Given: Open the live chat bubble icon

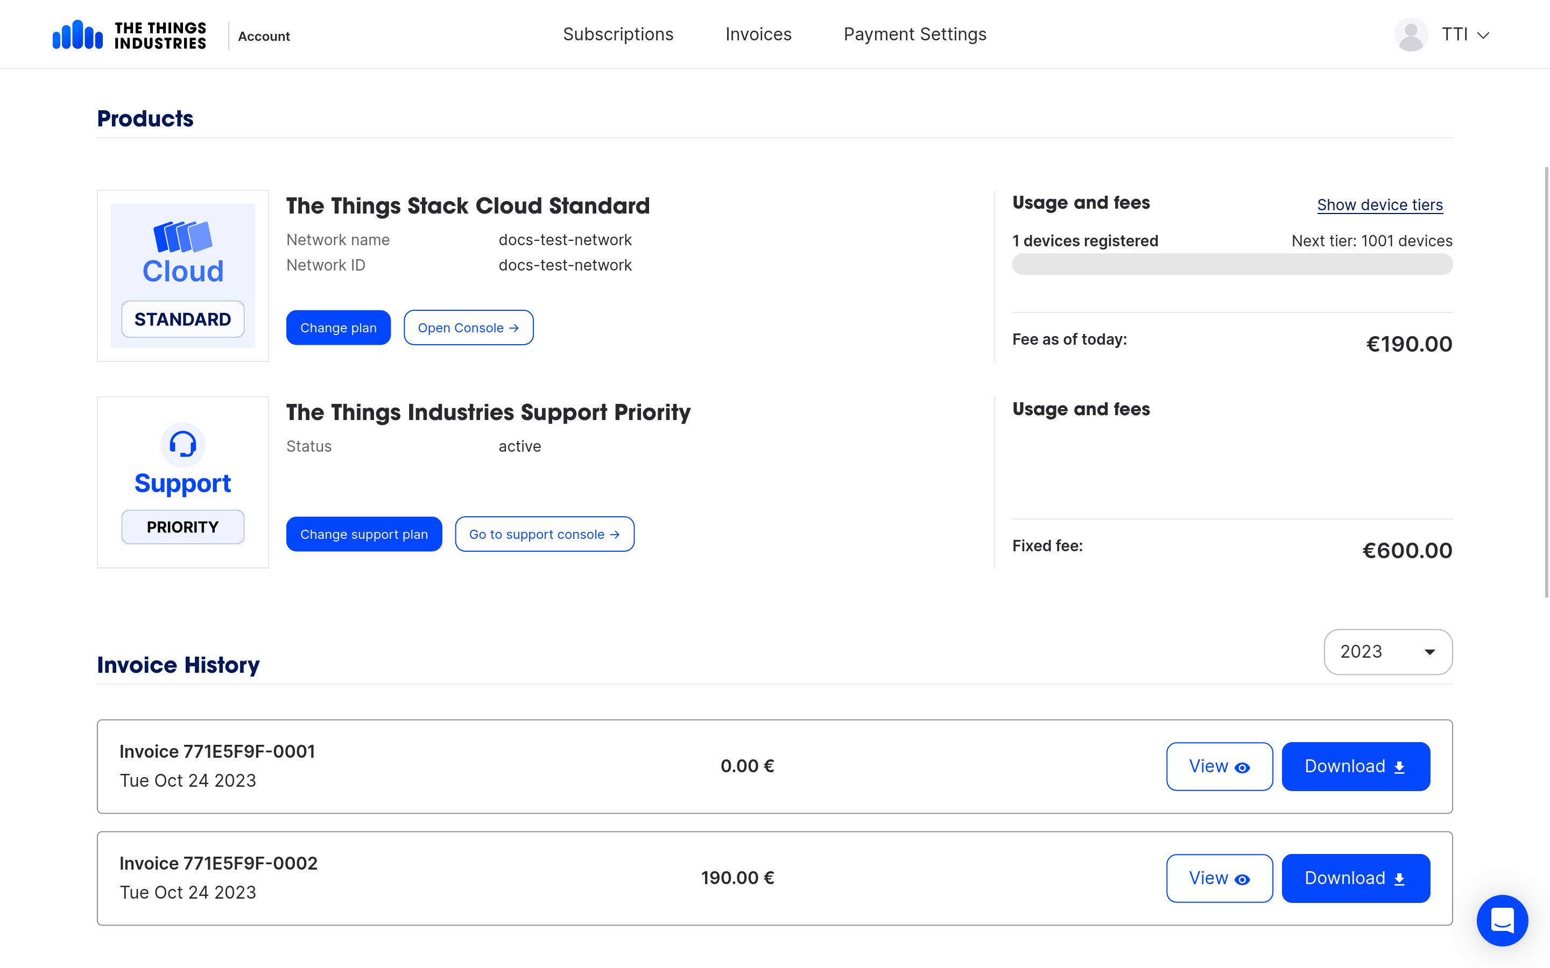Looking at the screenshot, I should [x=1503, y=921].
